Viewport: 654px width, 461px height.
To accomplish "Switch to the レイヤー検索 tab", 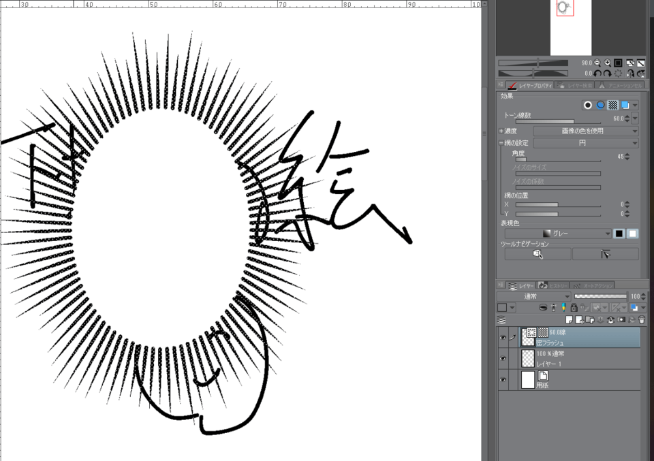I will click(574, 85).
